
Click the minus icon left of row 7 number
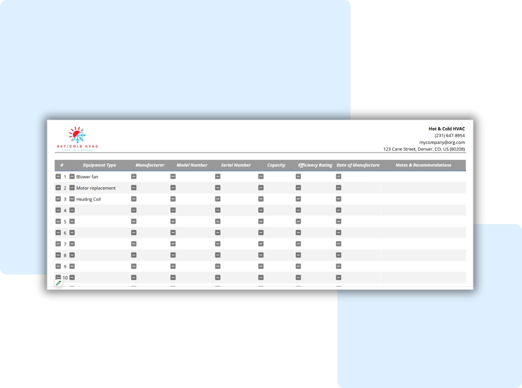coord(58,244)
